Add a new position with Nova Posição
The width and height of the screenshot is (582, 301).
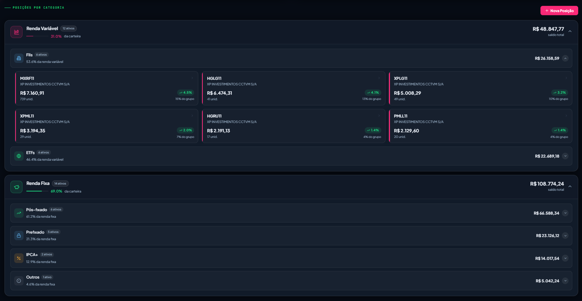(559, 11)
